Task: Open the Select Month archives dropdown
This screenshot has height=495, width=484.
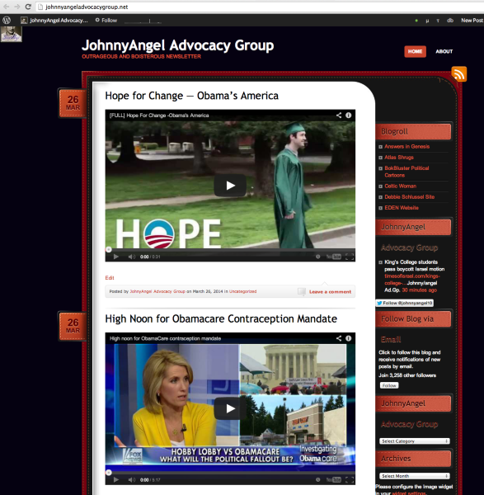Action: point(414,476)
